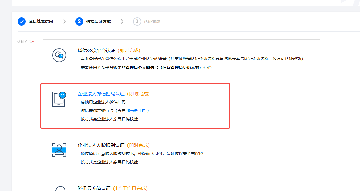Click (即时完成) label next to 企业法人微信扫码认证

pos(138,94)
